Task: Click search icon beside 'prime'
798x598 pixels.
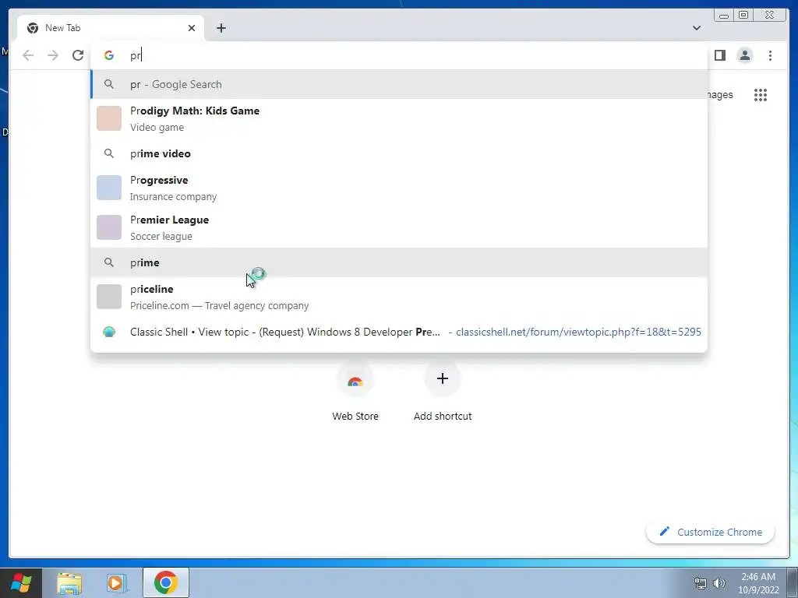Action: click(x=109, y=262)
